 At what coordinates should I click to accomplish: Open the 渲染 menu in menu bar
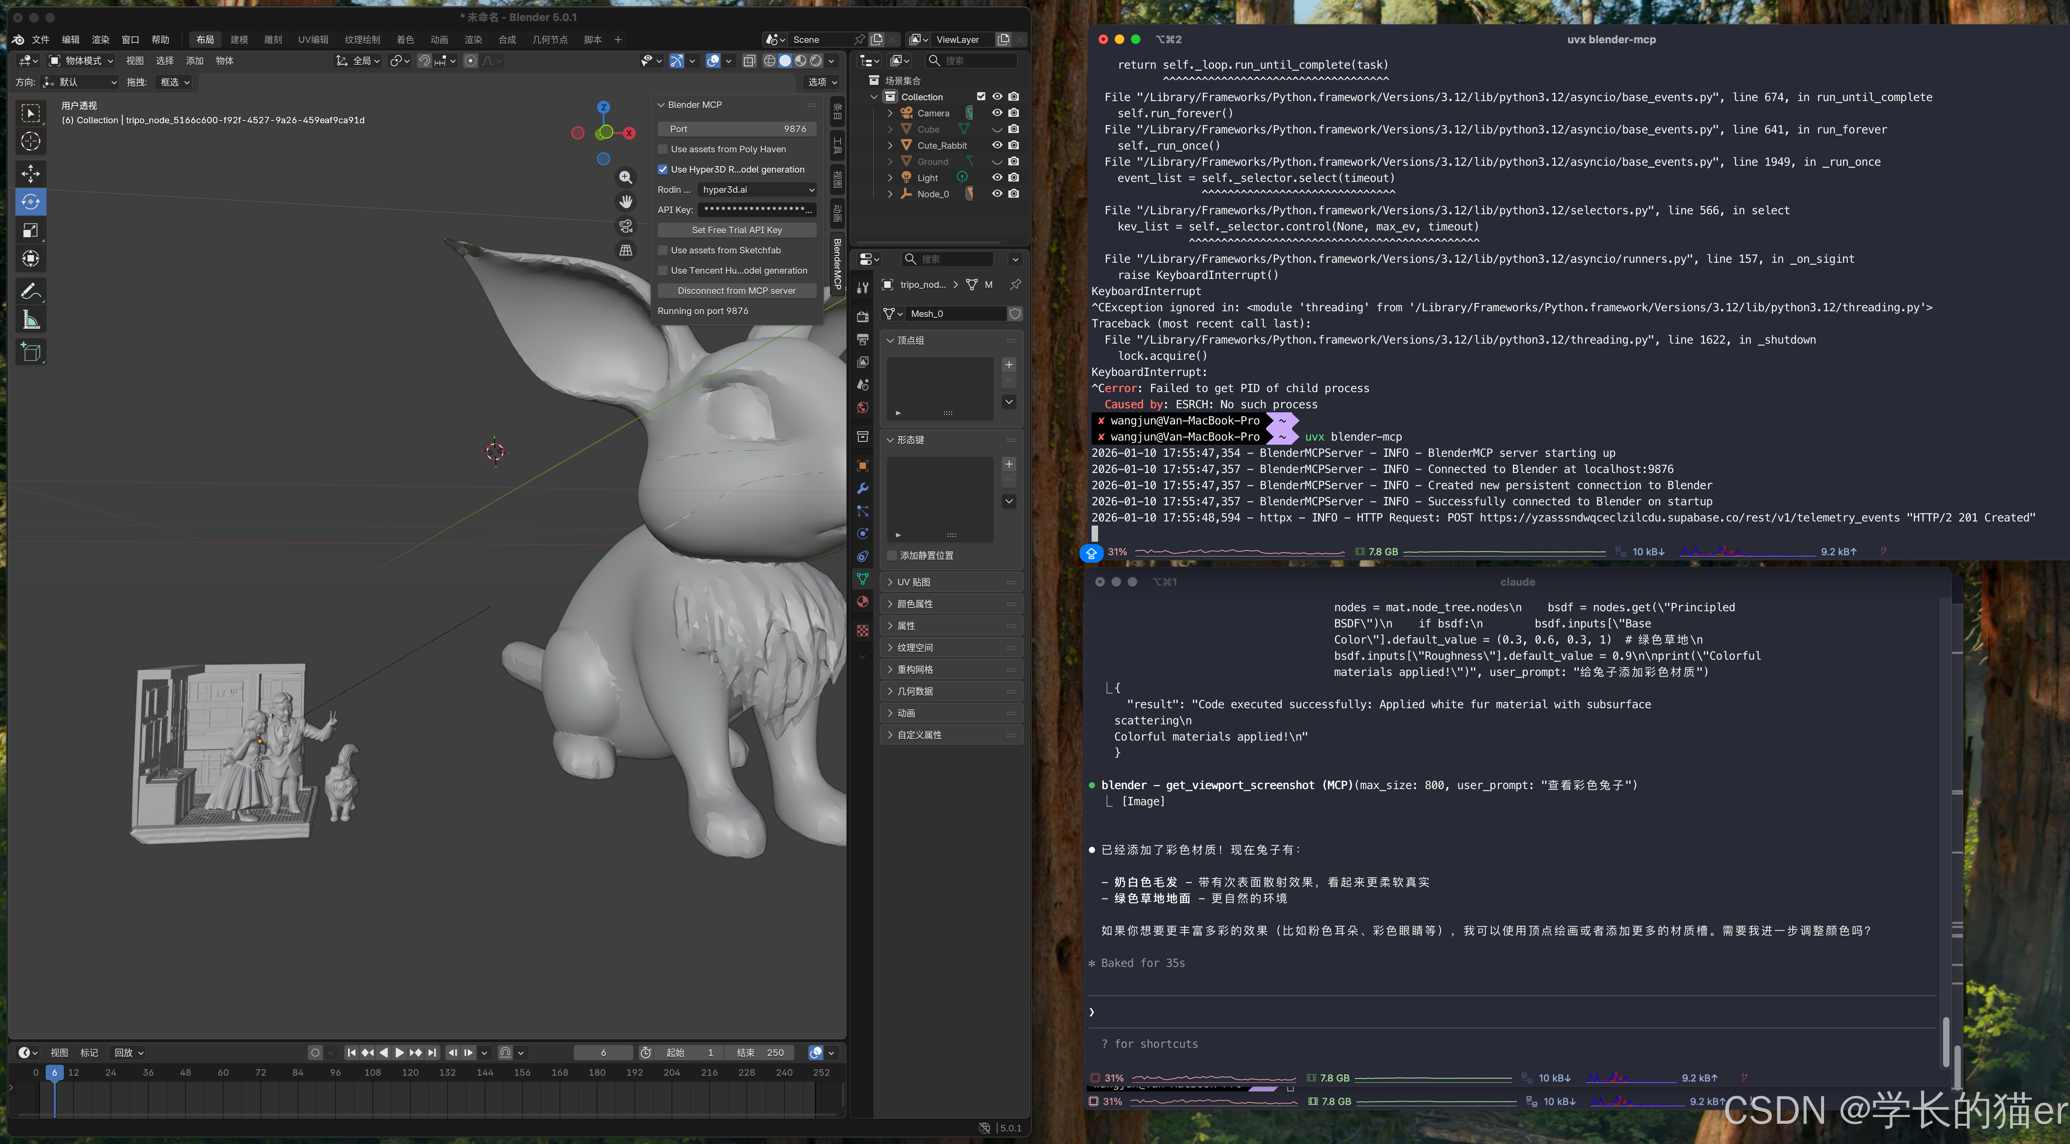pos(100,39)
